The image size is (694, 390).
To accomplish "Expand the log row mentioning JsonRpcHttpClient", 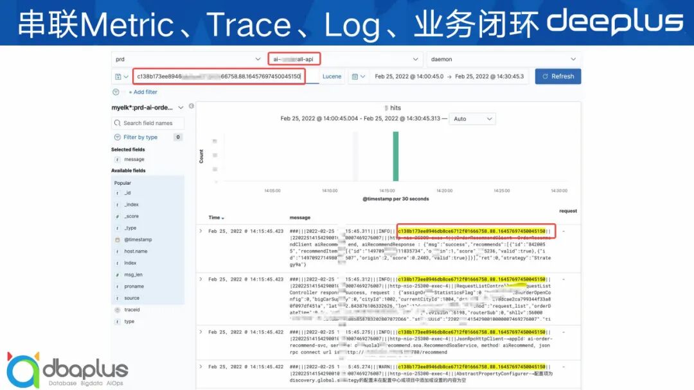I will point(200,332).
